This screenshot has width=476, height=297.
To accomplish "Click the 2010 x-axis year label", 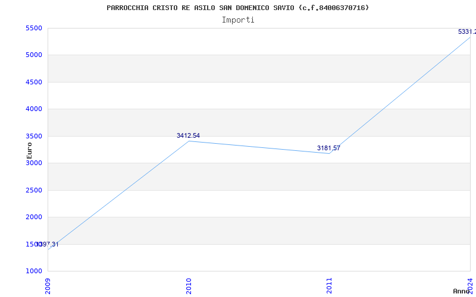I will pos(189,286).
